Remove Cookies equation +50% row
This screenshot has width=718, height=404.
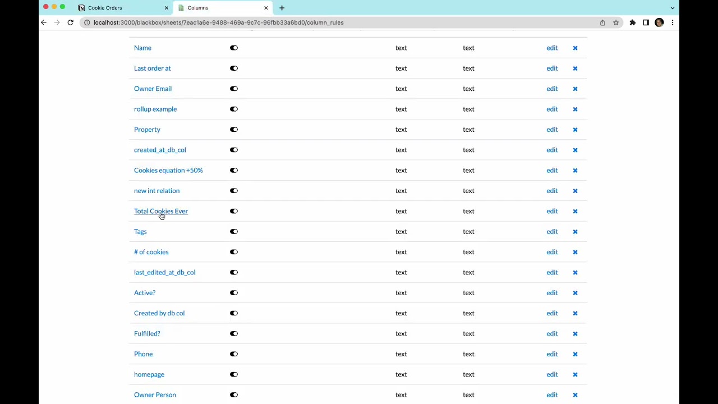(x=575, y=171)
